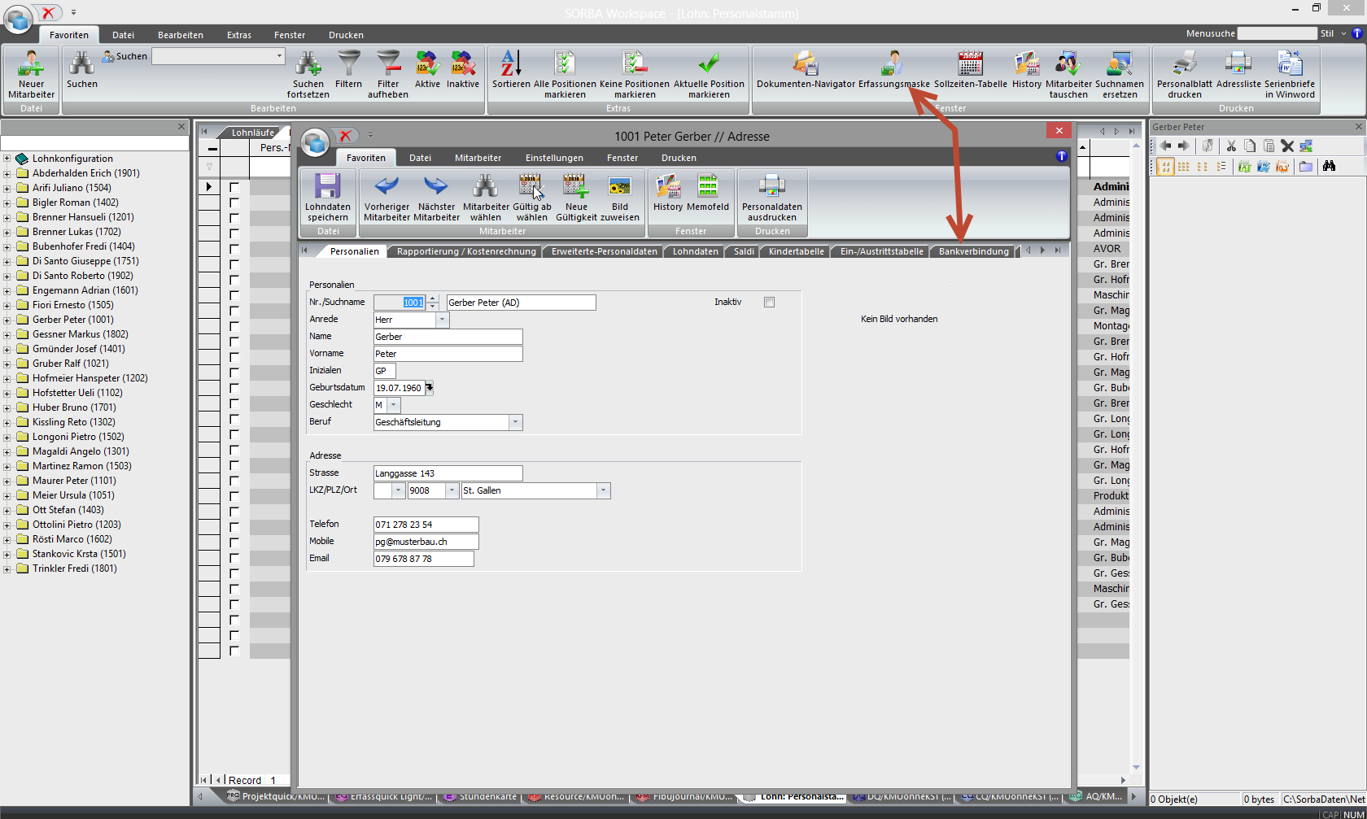Open the Ort dropdown showing St. Gallen

tap(604, 490)
